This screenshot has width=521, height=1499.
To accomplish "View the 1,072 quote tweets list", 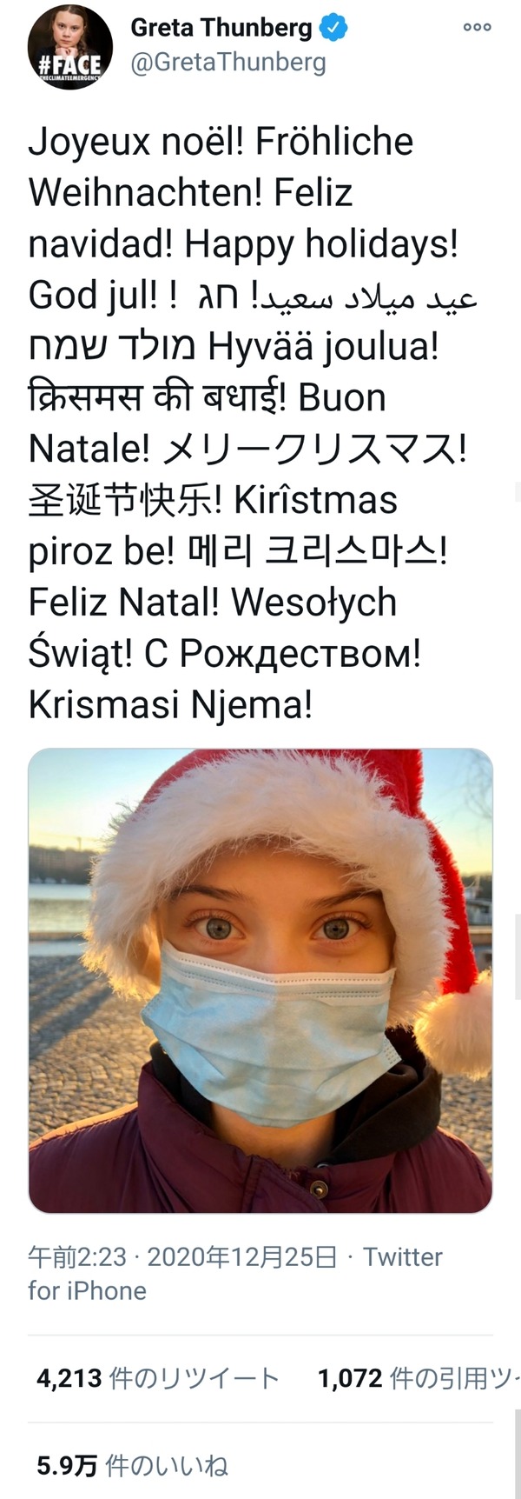I will (419, 1379).
